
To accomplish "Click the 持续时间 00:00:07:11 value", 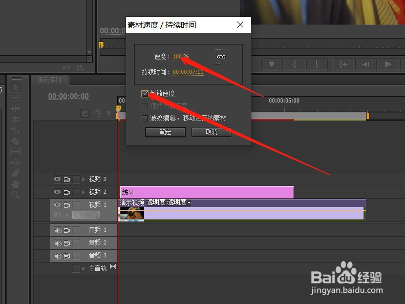I will tap(188, 72).
